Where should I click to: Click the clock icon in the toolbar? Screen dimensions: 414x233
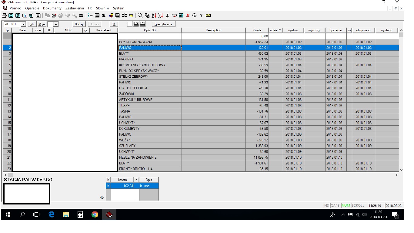[194, 15]
